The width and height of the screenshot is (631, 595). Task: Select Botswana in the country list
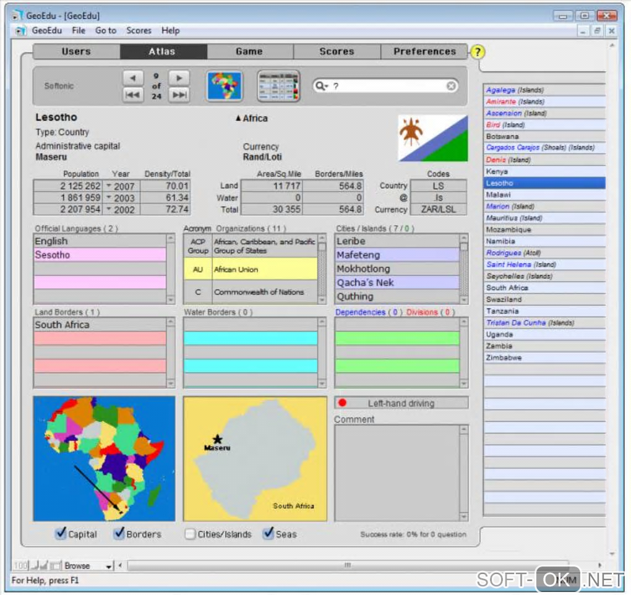click(545, 136)
